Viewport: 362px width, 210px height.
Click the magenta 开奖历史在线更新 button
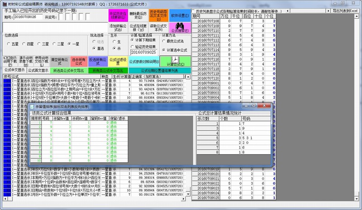pyautogui.click(x=116, y=15)
